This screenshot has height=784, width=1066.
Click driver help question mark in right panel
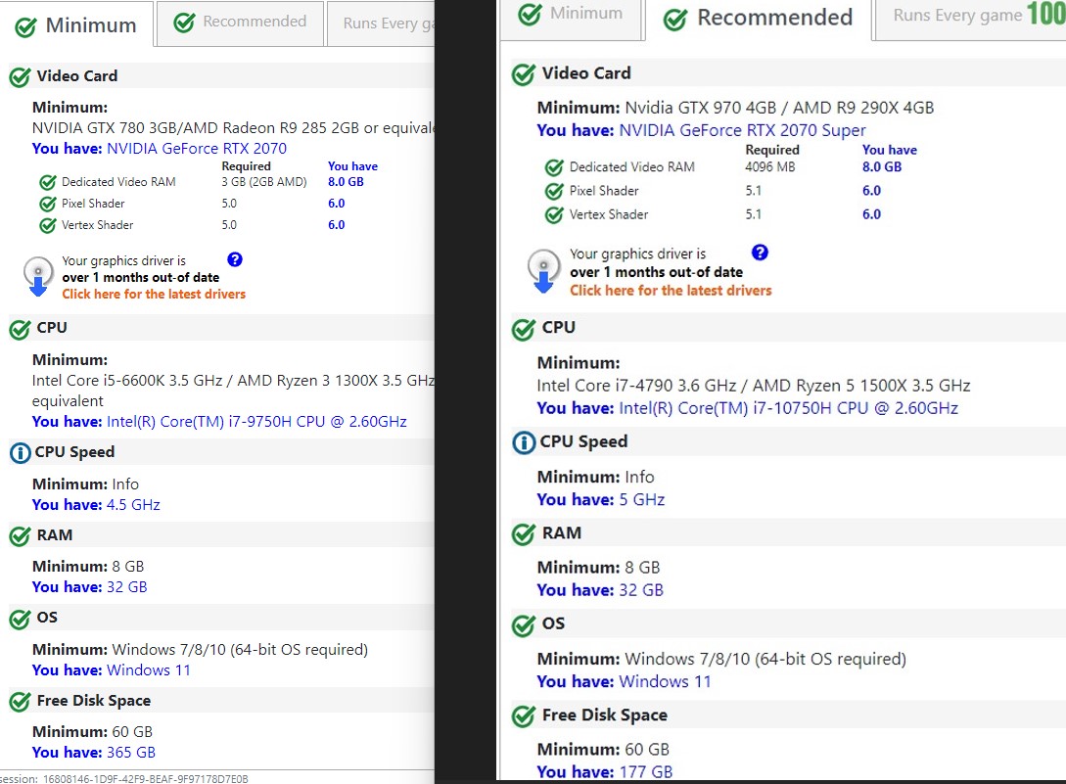760,253
